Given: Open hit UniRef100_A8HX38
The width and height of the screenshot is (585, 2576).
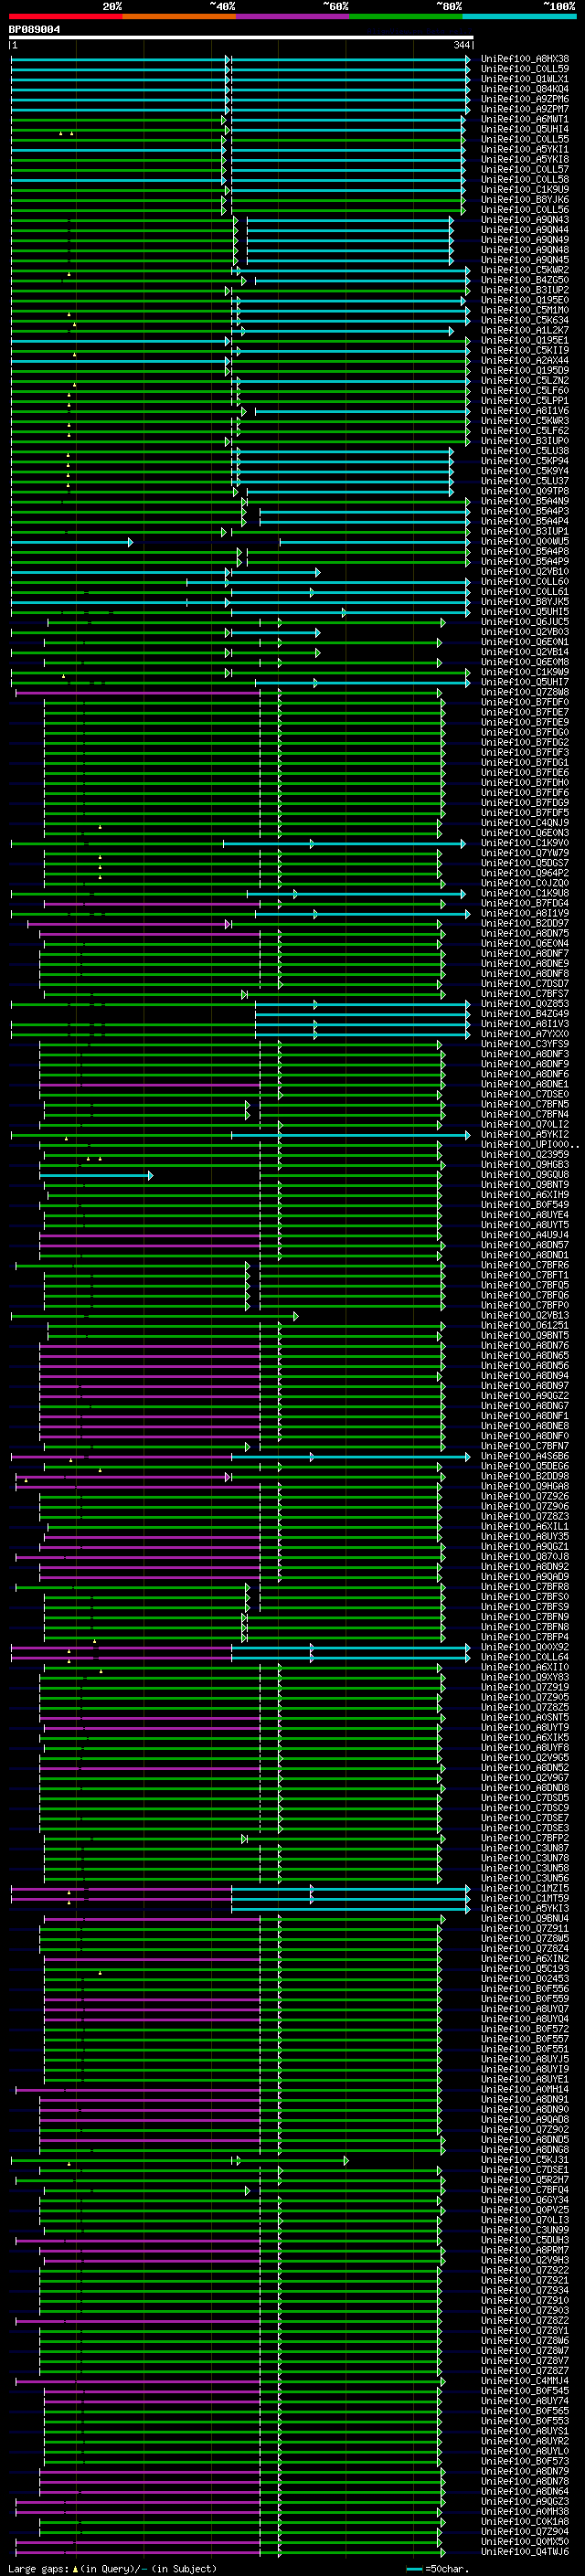Looking at the screenshot, I should tap(524, 59).
